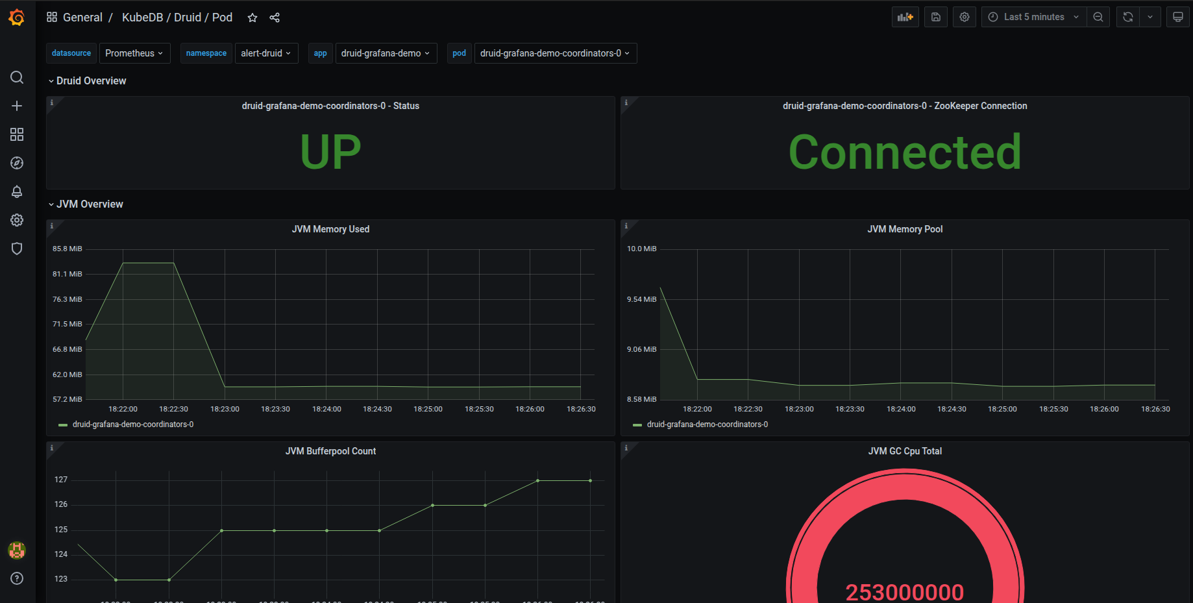Open the Help question mark icon

click(17, 578)
